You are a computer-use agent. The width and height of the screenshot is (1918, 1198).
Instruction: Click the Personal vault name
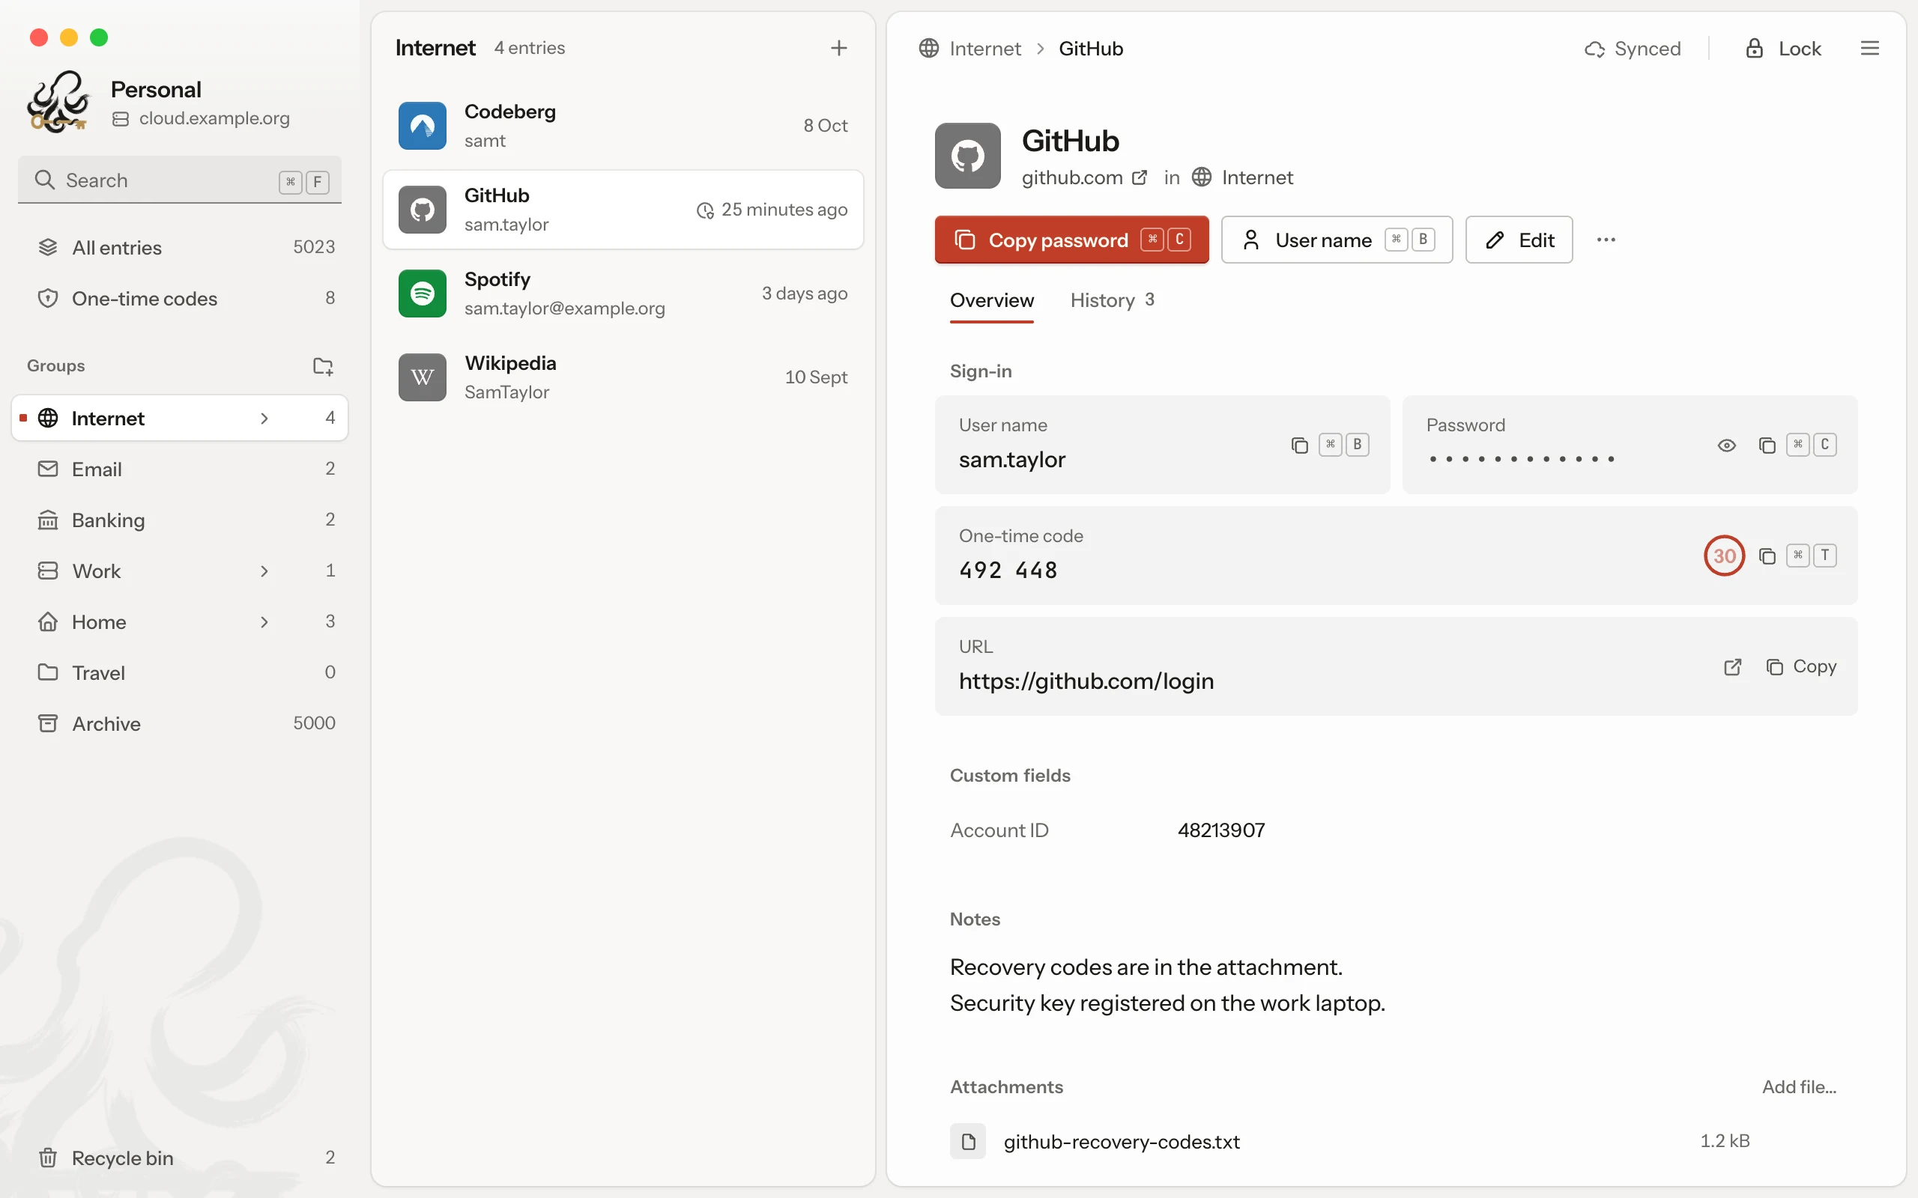click(156, 90)
